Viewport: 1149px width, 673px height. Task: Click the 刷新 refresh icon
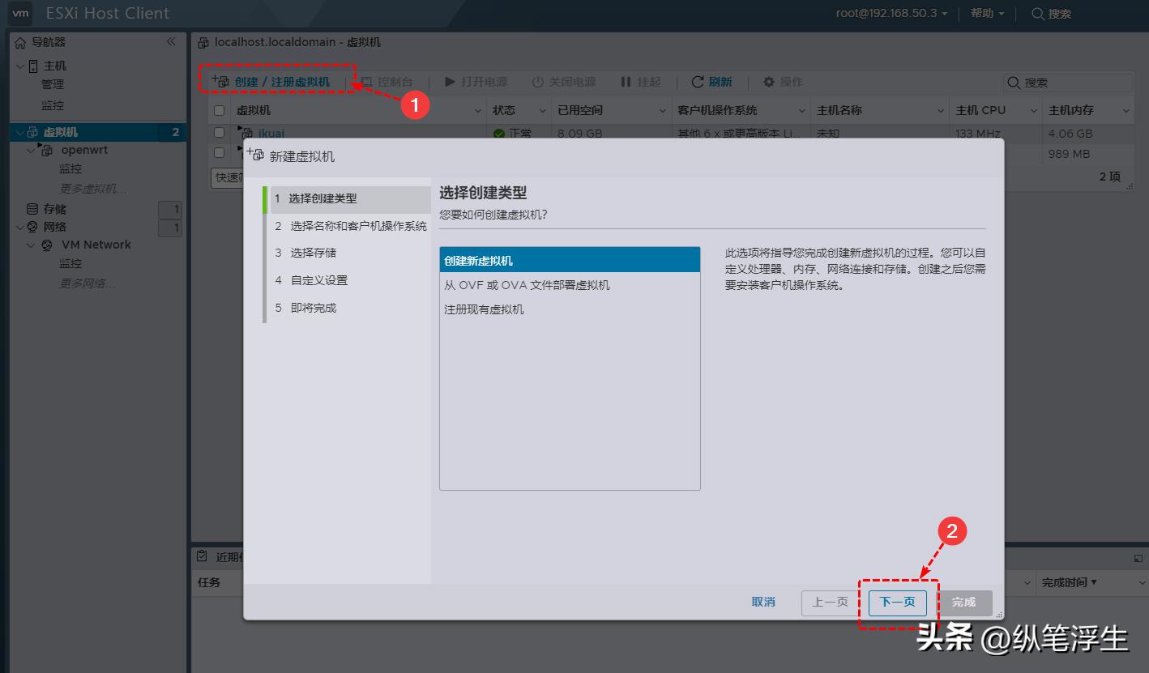click(x=698, y=81)
